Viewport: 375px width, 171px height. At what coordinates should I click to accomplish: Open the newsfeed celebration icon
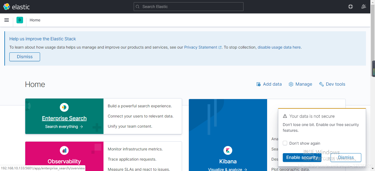click(364, 7)
